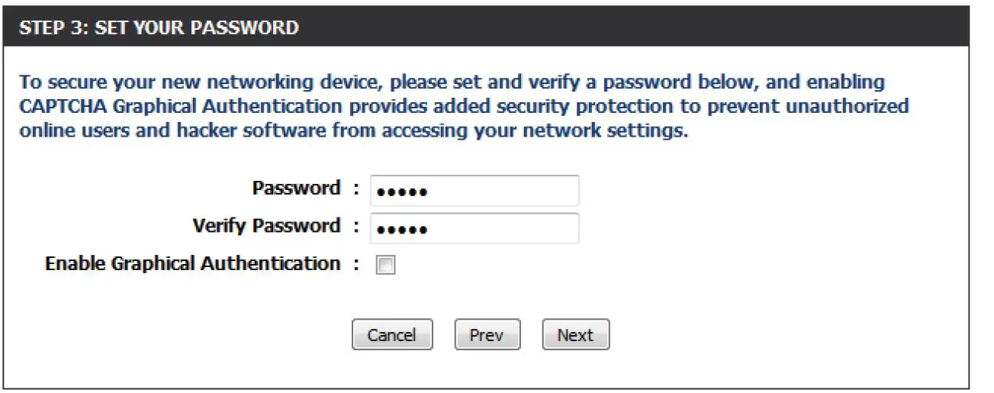Go back with the Prev button
Viewport: 994px width, 393px height.
(x=487, y=335)
